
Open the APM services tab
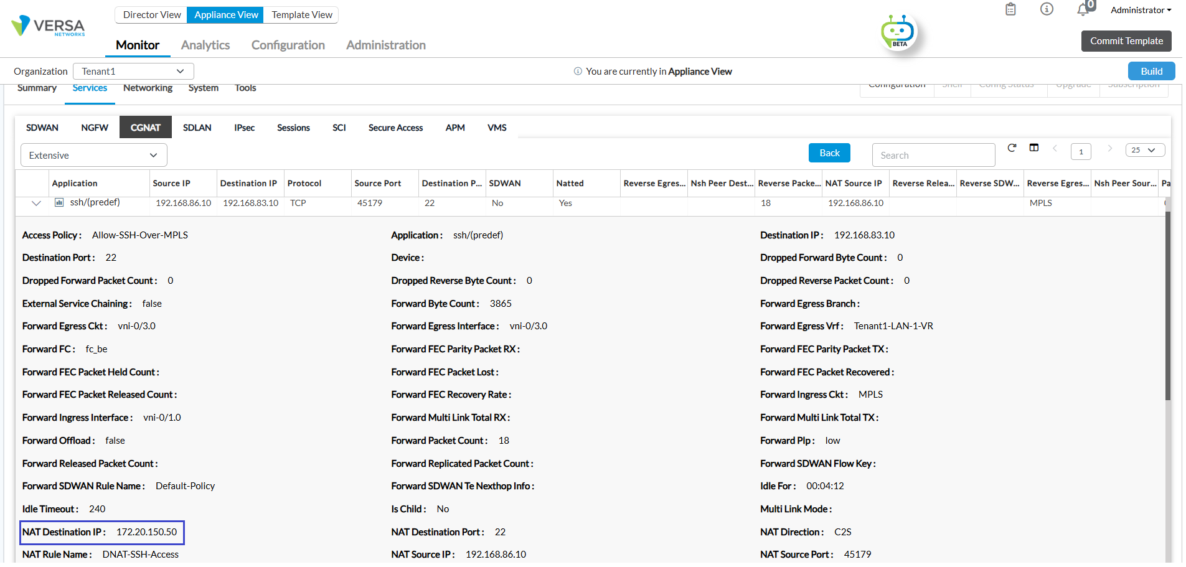[x=455, y=128]
